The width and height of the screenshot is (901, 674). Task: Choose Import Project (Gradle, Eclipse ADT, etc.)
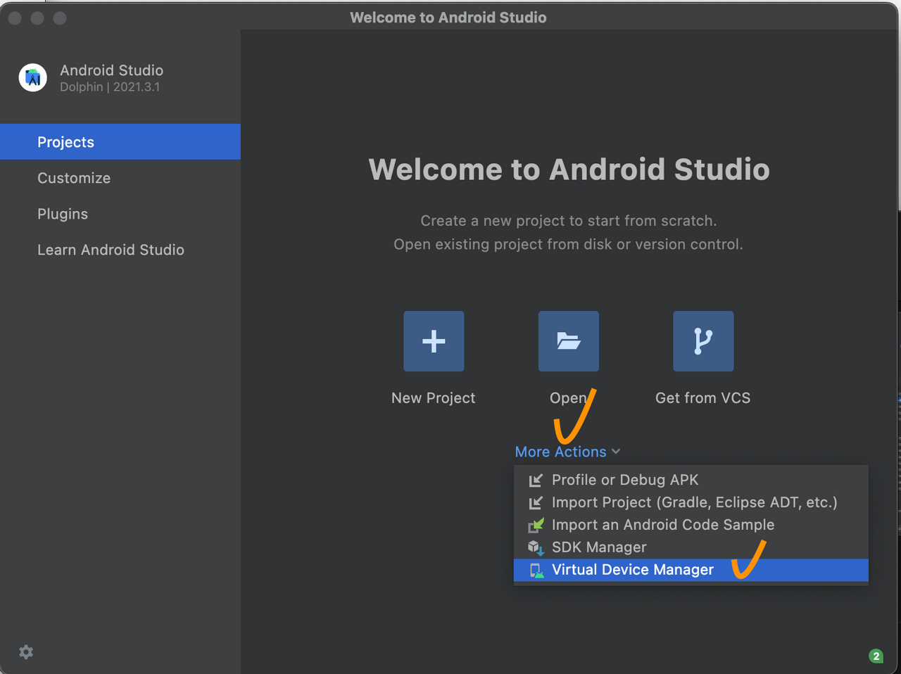(691, 502)
